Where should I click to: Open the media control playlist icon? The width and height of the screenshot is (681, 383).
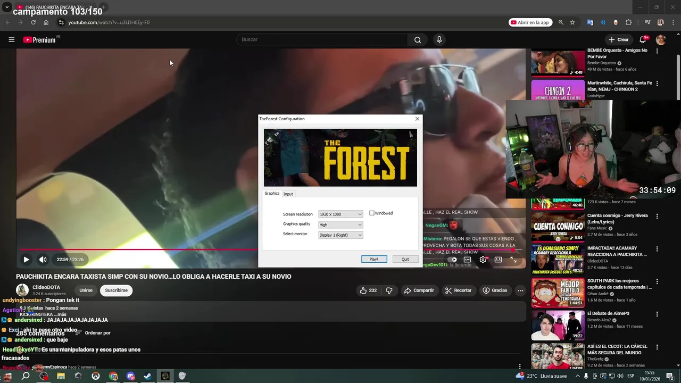[647, 22]
